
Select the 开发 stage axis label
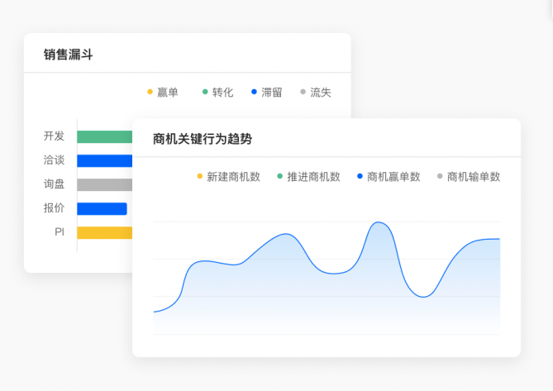pos(54,136)
